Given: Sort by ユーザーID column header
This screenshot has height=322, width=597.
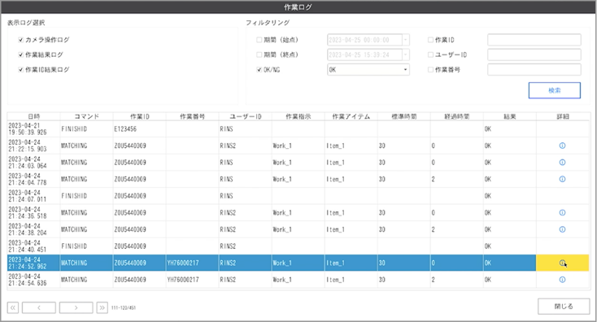Looking at the screenshot, I should coord(245,116).
